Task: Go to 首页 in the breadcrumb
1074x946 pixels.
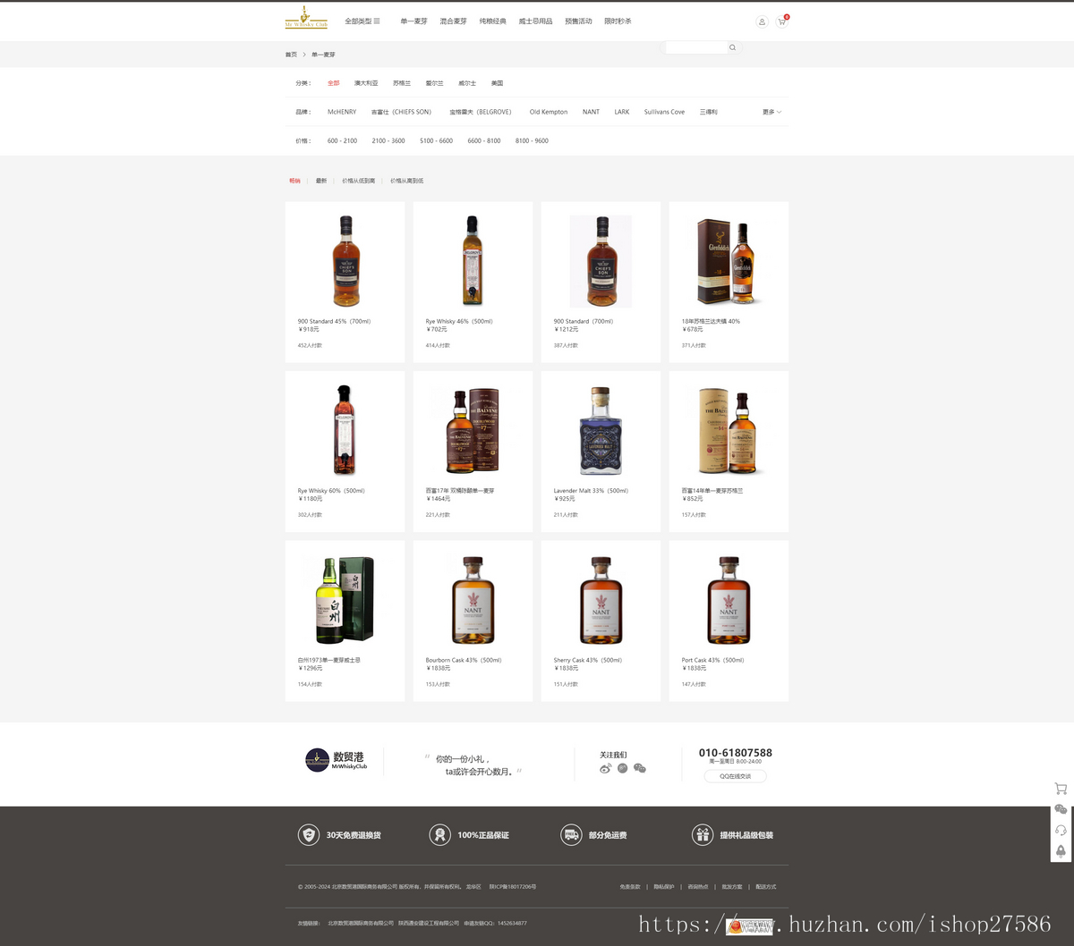Action: (291, 55)
